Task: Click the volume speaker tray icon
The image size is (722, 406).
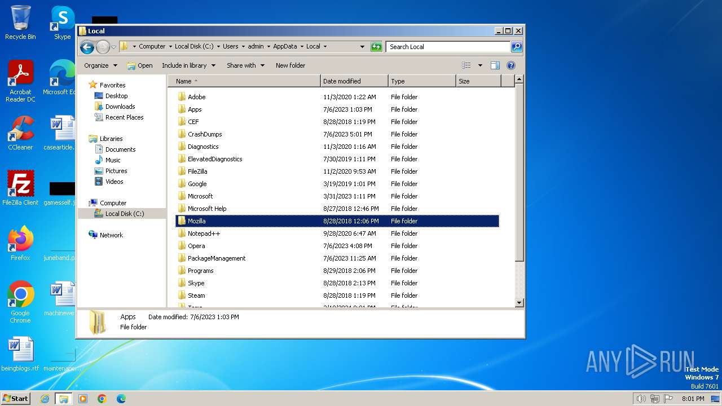Action: click(641, 399)
